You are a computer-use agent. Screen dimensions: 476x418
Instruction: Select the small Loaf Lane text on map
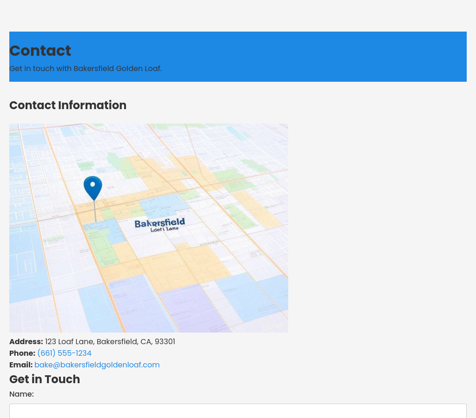(x=165, y=229)
